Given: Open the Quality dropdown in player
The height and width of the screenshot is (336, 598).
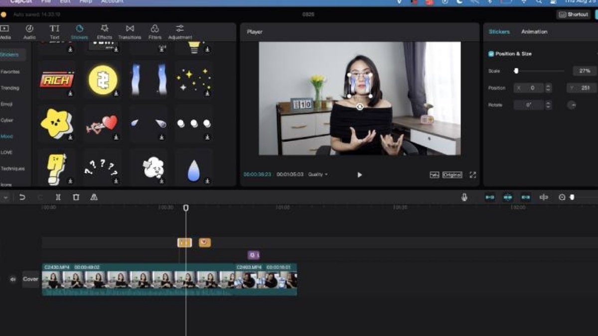Looking at the screenshot, I should [318, 175].
